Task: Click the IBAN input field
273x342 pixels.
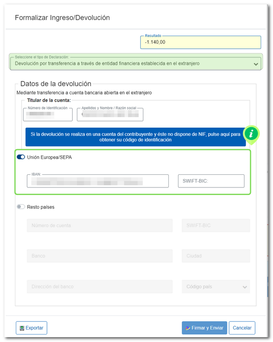Action: tap(98, 181)
